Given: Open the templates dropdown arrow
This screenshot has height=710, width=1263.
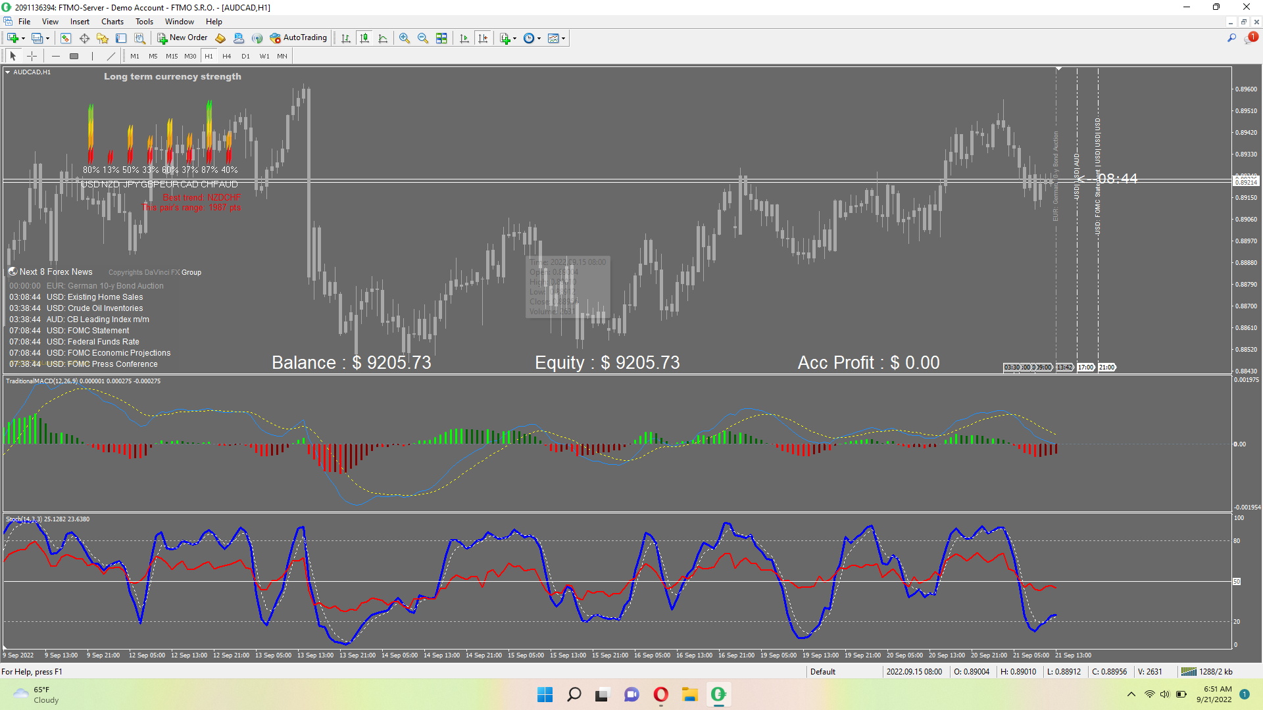Looking at the screenshot, I should (x=564, y=38).
